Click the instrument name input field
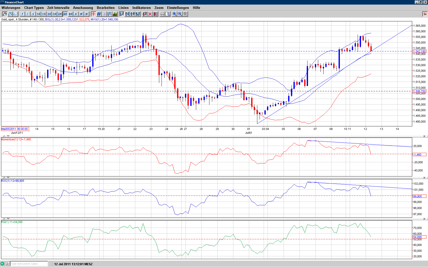 coord(29,264)
